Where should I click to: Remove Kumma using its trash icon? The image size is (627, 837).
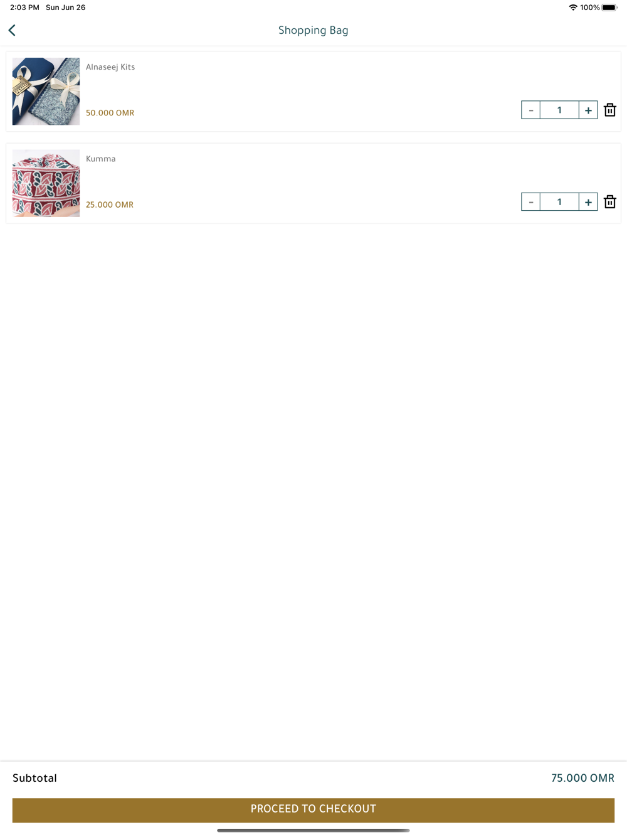609,202
